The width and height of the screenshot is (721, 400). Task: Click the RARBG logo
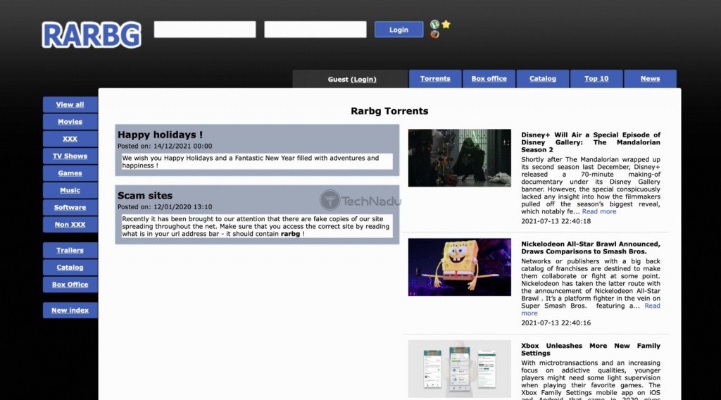click(92, 35)
